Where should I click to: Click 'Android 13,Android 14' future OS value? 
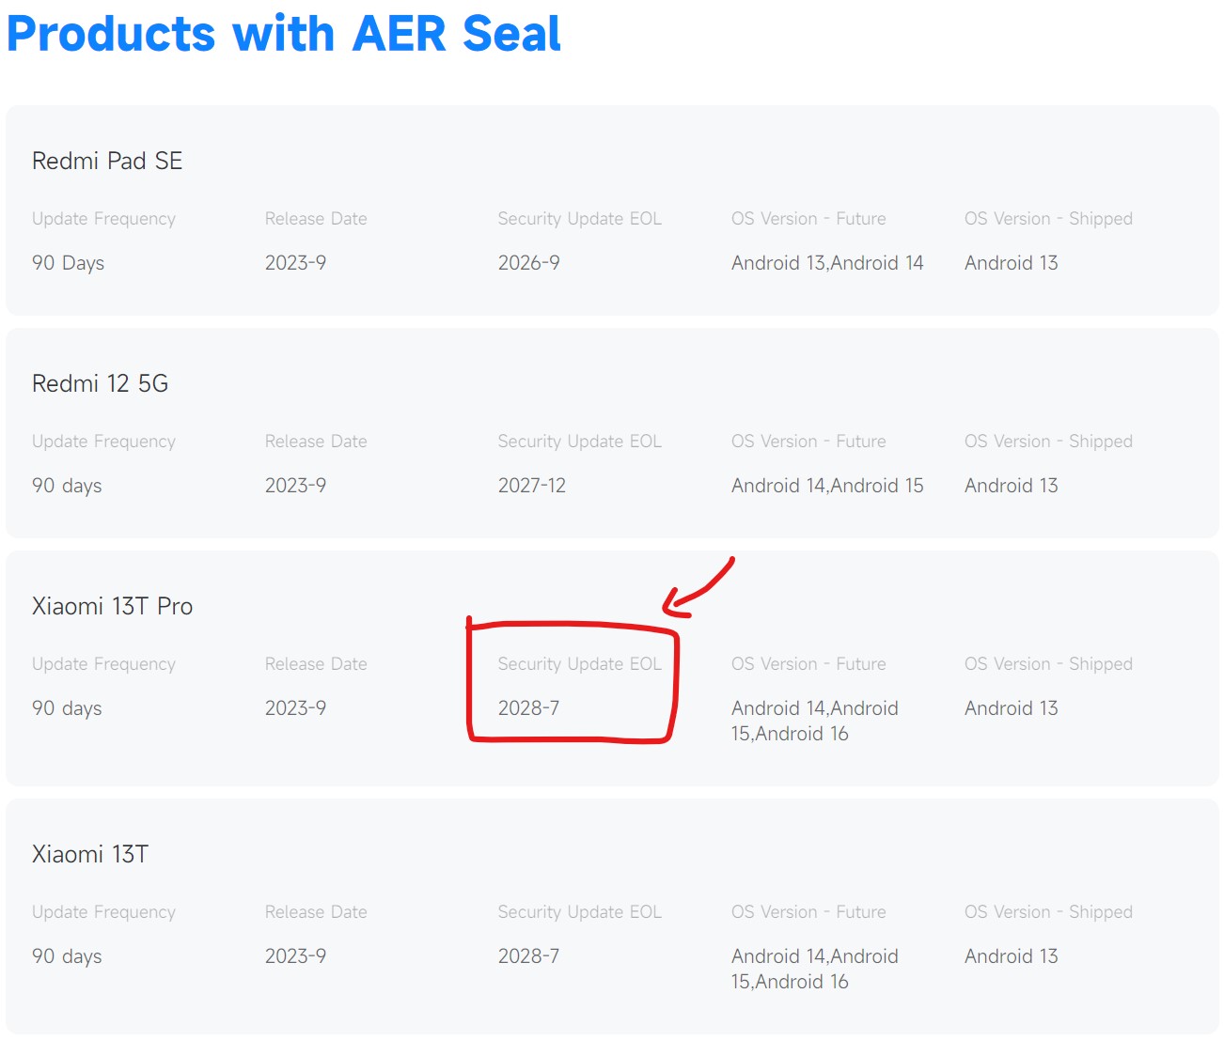[x=827, y=263]
